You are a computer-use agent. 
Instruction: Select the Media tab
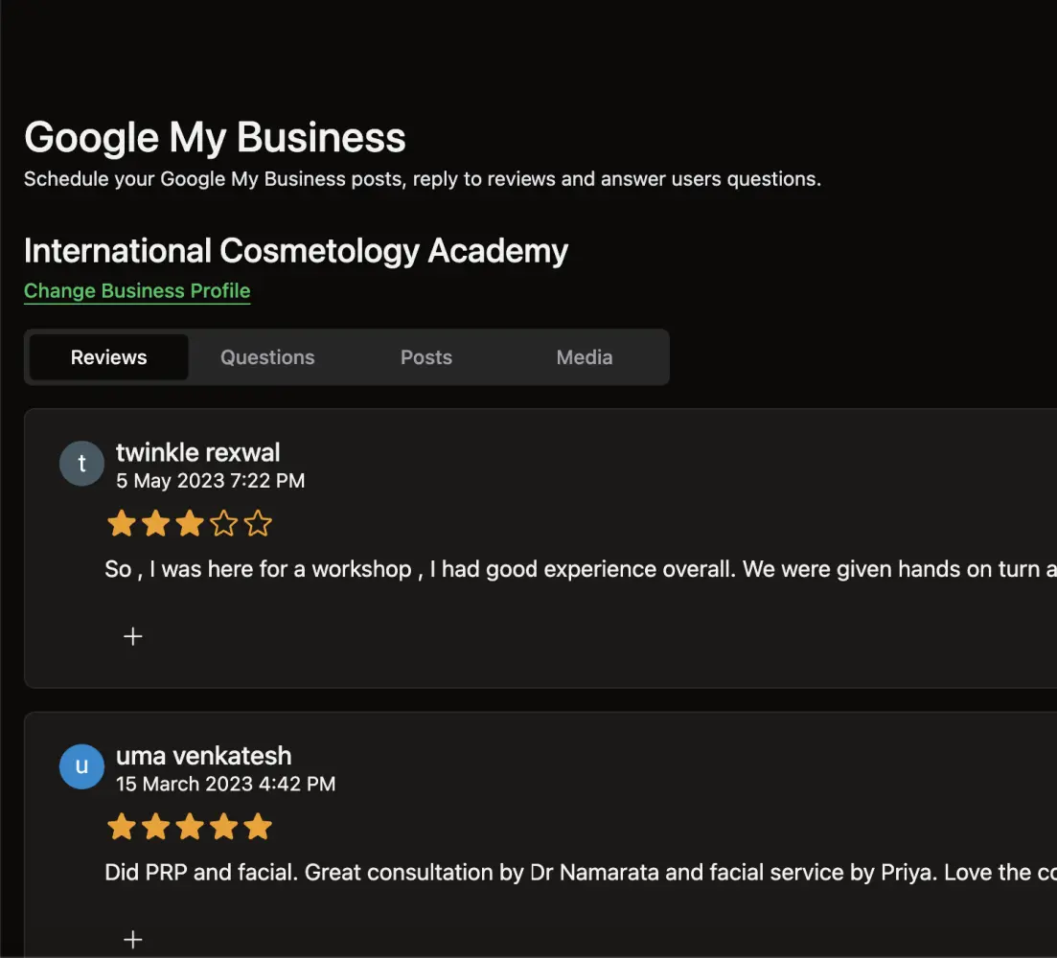coord(585,357)
